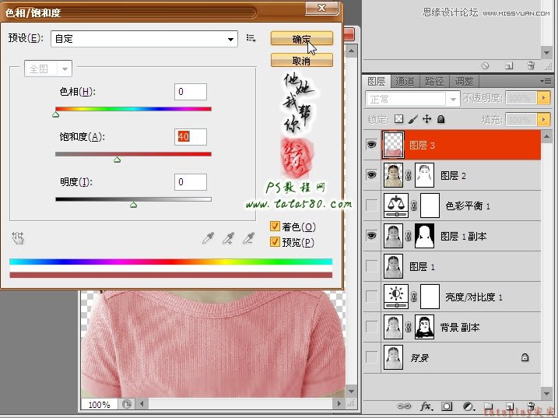Click canvas horizontal scroll right arrow
This screenshot has width=558, height=418.
pos(339,404)
